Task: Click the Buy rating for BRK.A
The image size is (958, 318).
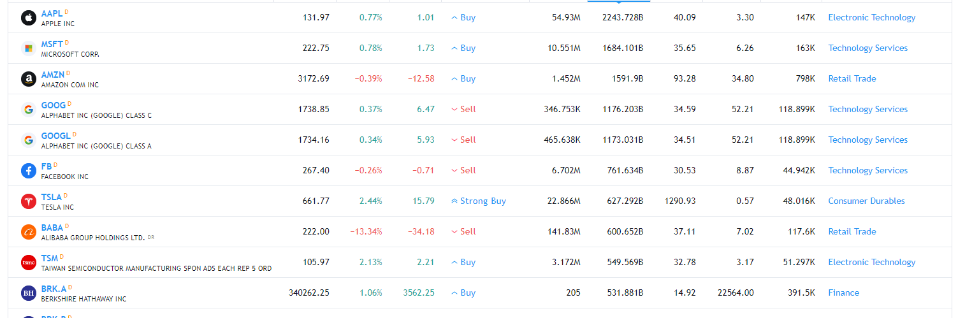Action: pos(463,293)
